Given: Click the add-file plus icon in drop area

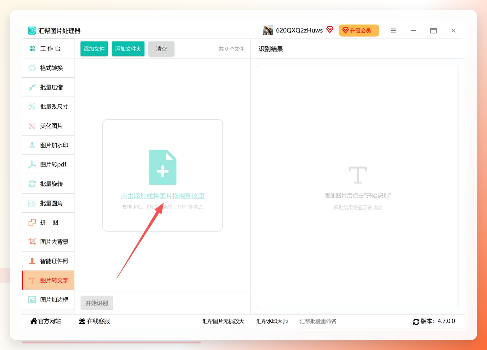Looking at the screenshot, I should click(163, 167).
